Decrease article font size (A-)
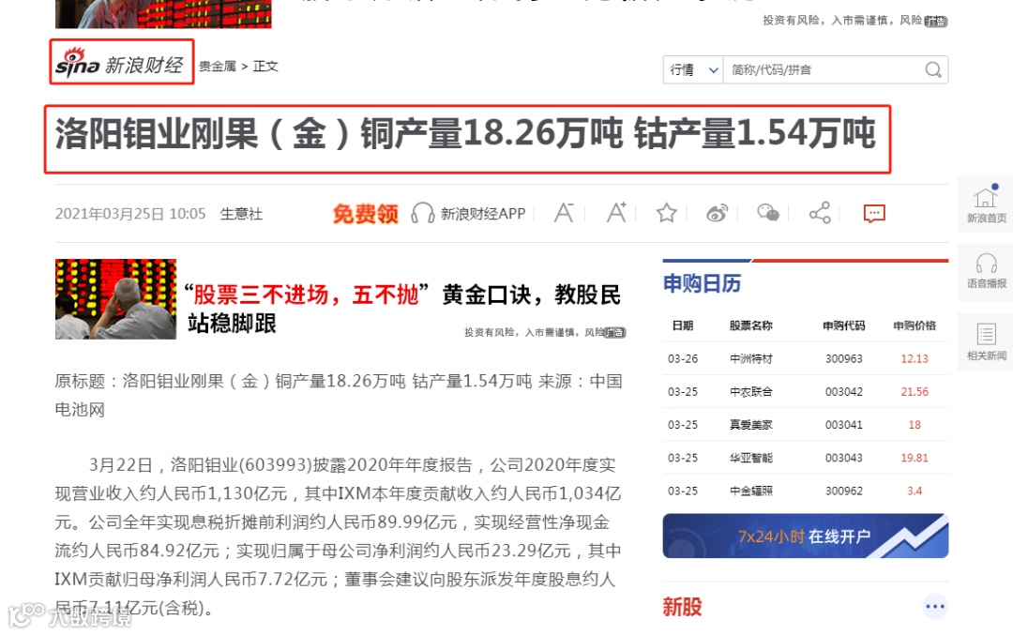This screenshot has width=1013, height=635. point(564,213)
